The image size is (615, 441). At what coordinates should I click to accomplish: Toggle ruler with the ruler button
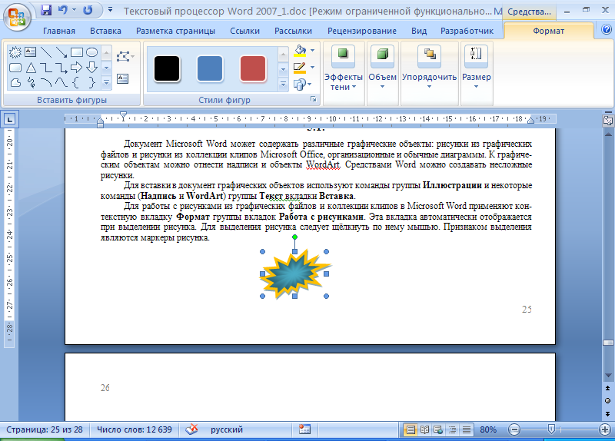point(608,121)
